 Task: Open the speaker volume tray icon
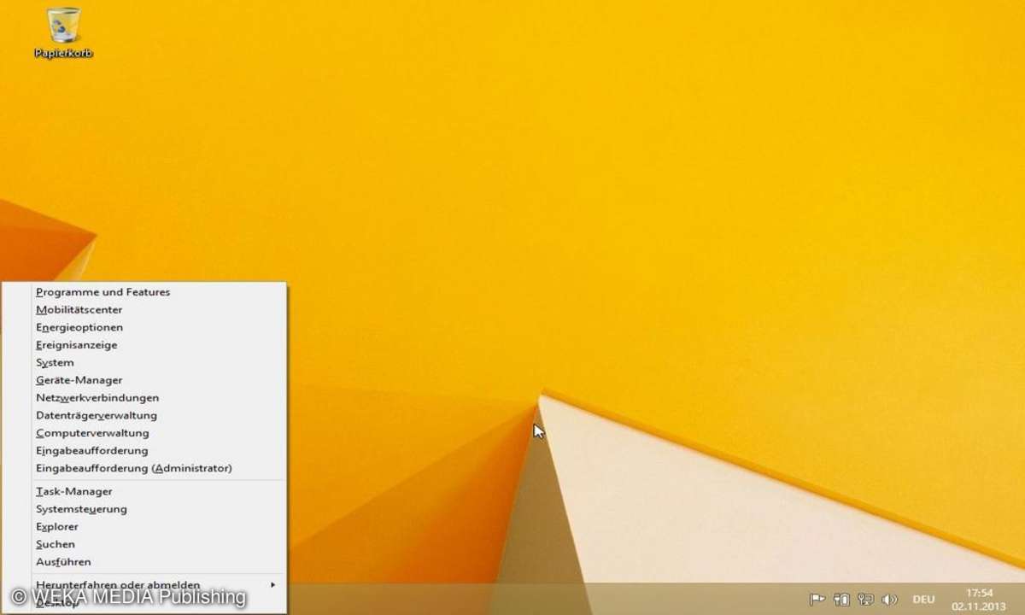889,600
